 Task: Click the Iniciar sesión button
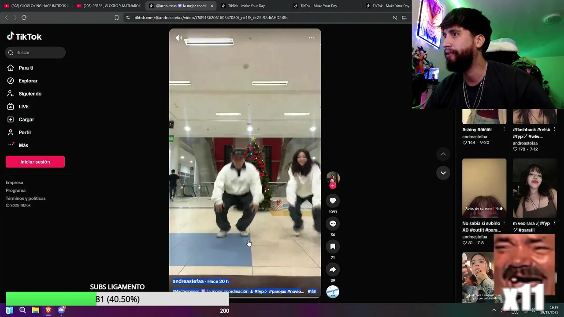pos(35,162)
